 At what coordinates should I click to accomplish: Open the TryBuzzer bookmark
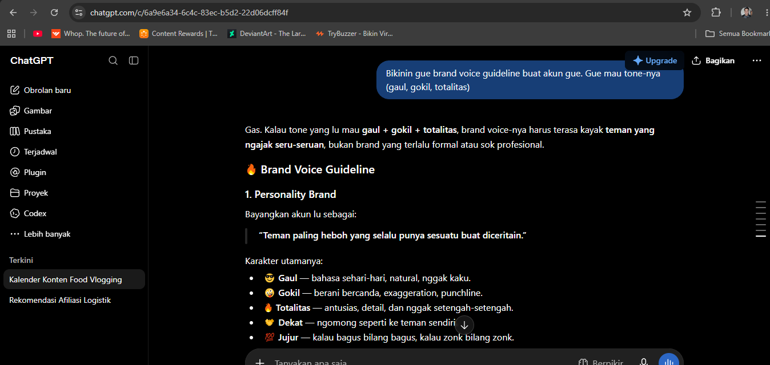point(354,34)
